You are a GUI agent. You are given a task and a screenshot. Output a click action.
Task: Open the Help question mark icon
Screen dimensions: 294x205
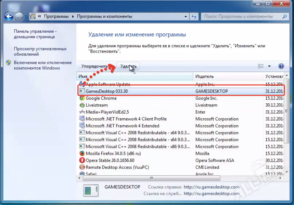pos(281,66)
